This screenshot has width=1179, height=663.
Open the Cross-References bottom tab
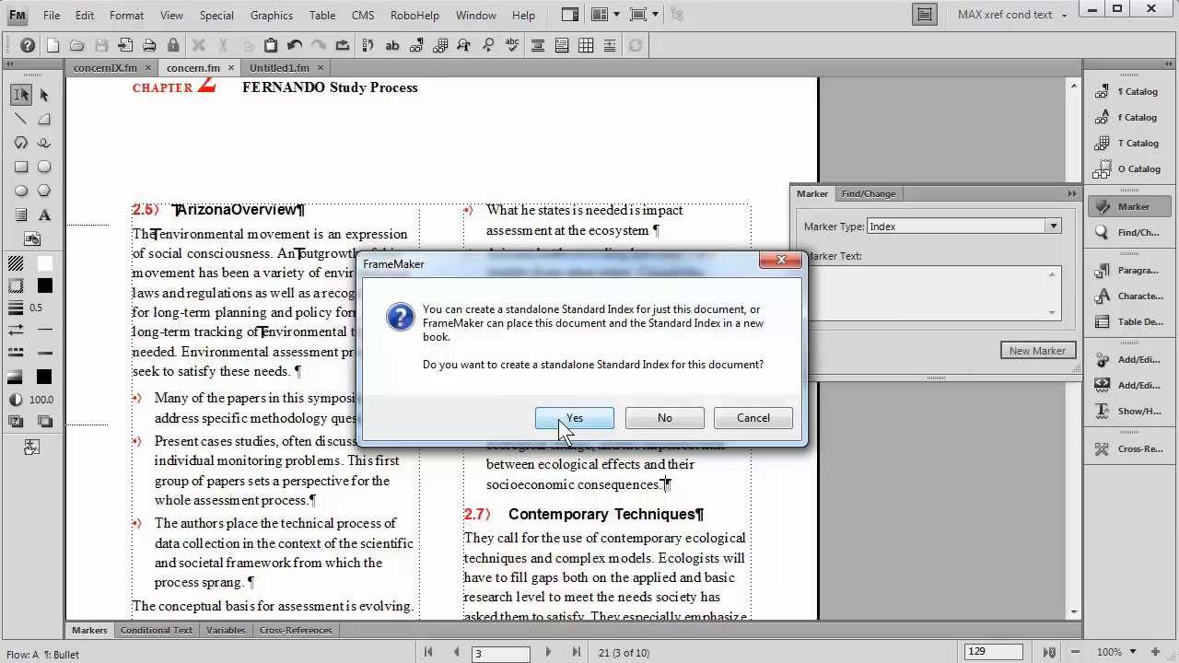point(296,631)
